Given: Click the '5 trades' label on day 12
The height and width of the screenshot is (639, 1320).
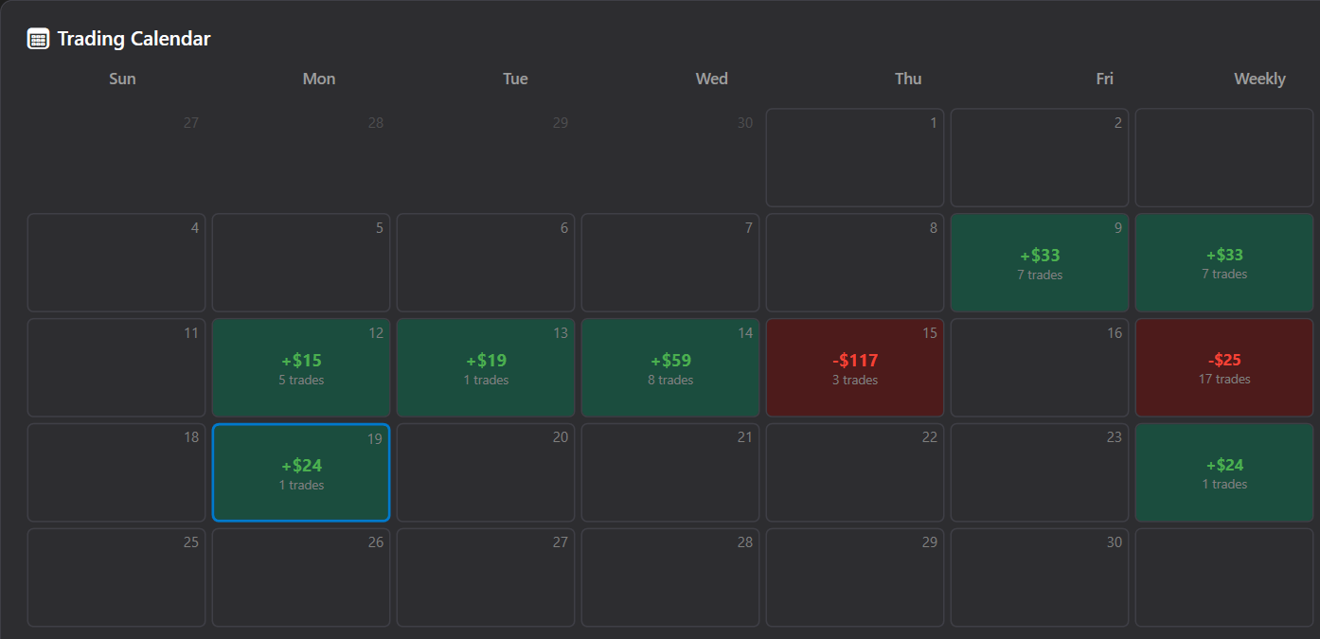Looking at the screenshot, I should (301, 381).
